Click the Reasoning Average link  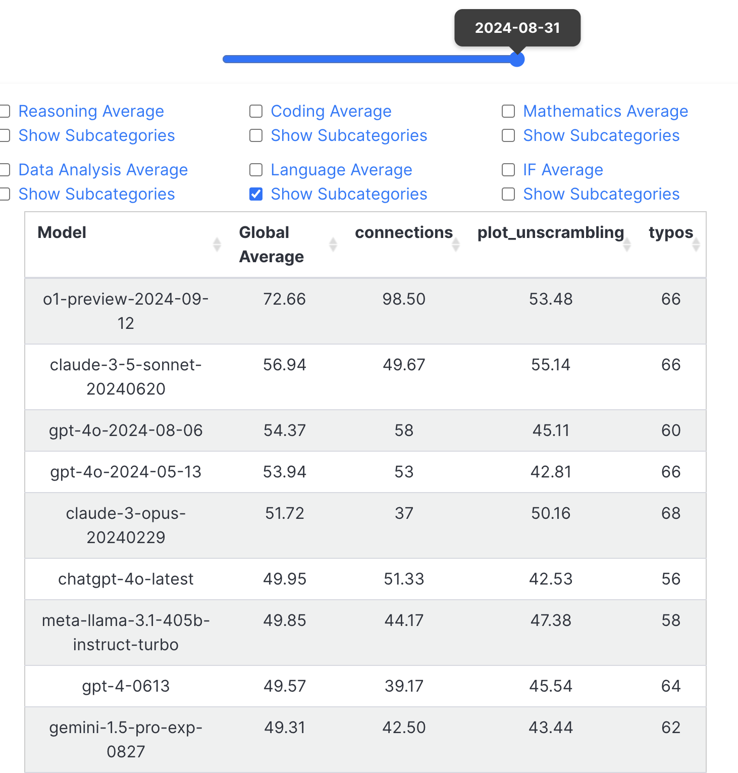[91, 111]
